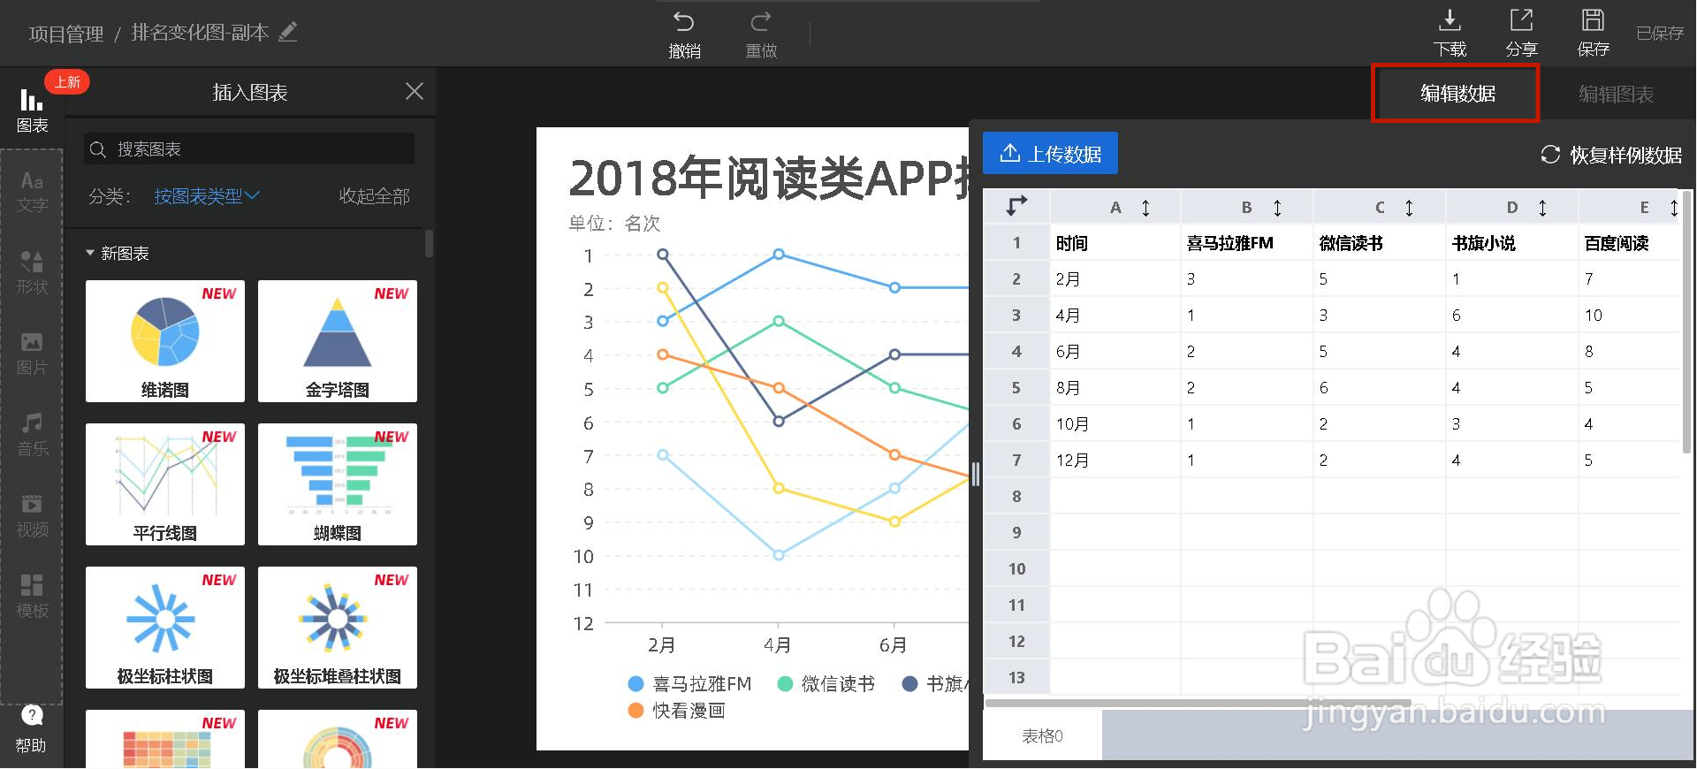The width and height of the screenshot is (1697, 769).
Task: Toggle 喜马拉雅FM legend item in the chart
Action: coord(689,683)
